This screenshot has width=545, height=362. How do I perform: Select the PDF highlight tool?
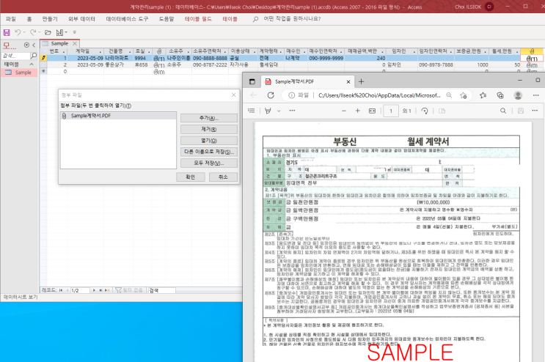click(268, 111)
